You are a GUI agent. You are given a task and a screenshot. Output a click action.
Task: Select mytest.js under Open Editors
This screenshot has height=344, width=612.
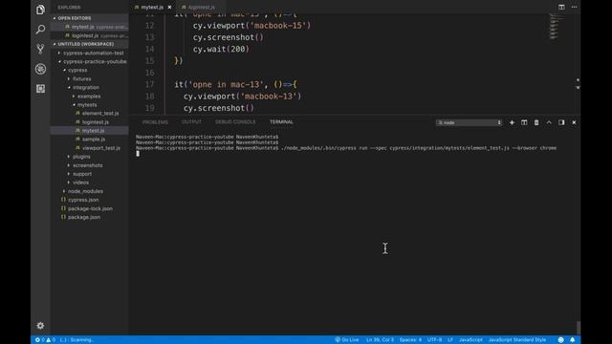(90, 27)
